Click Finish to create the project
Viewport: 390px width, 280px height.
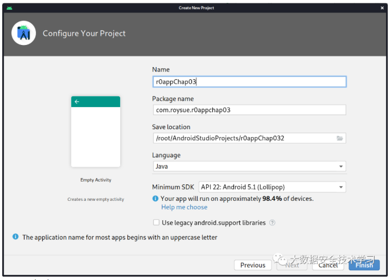[364, 265]
